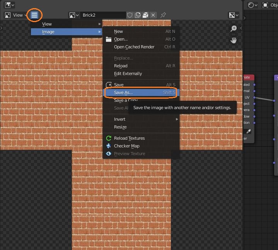The width and height of the screenshot is (278, 250).
Task: Toggle the image pin icon
Action: 163,15
